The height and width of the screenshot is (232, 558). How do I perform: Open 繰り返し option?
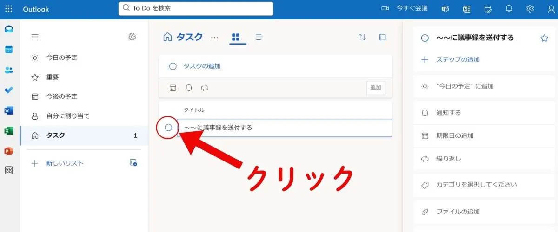click(484, 159)
